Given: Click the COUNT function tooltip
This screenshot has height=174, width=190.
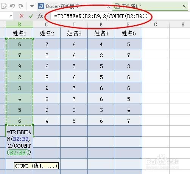Looking at the screenshot, I should click(36, 166).
